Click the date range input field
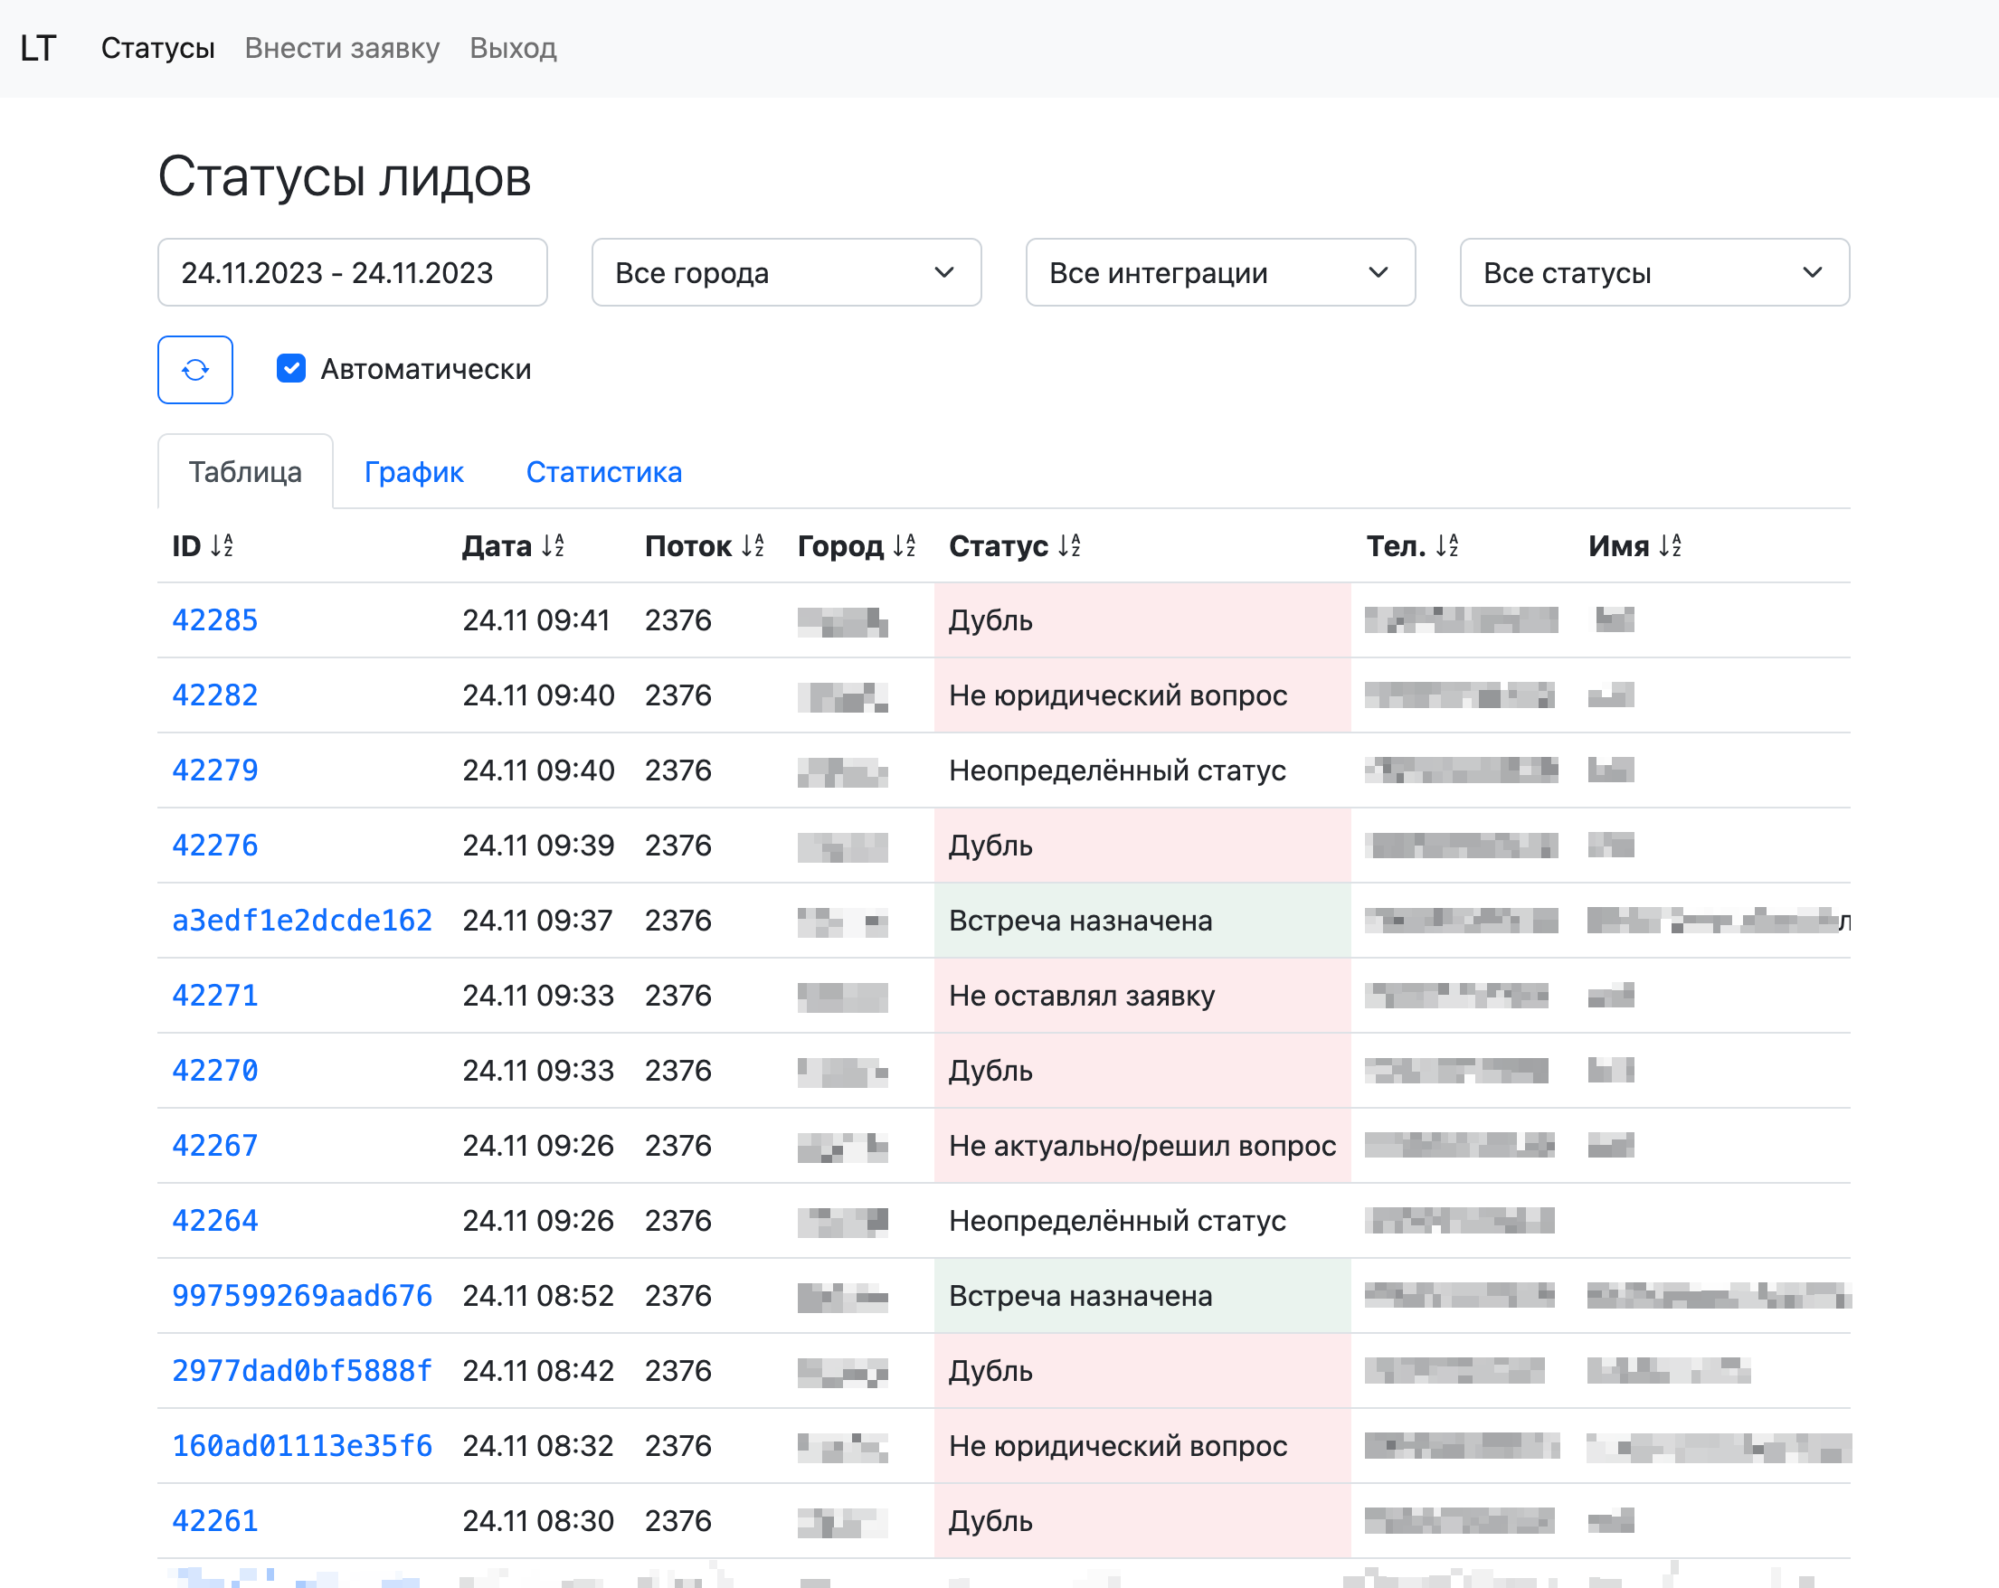Screen dimensions: 1999x1588 tap(351, 272)
